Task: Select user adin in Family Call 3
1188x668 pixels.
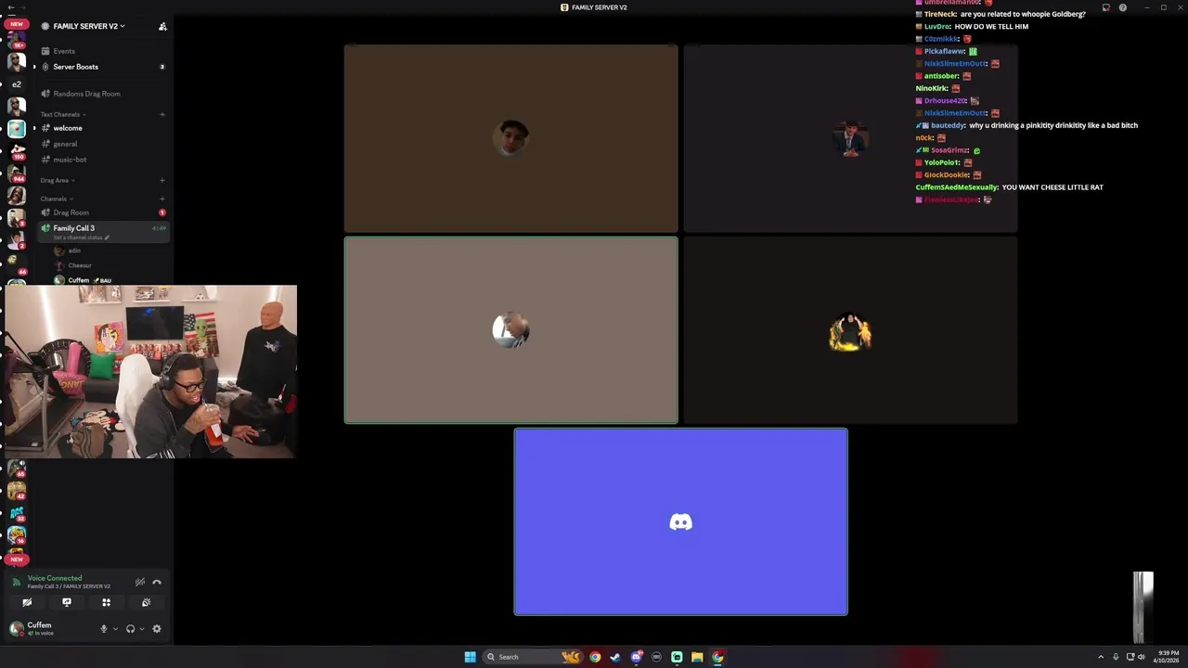Action: click(x=68, y=250)
